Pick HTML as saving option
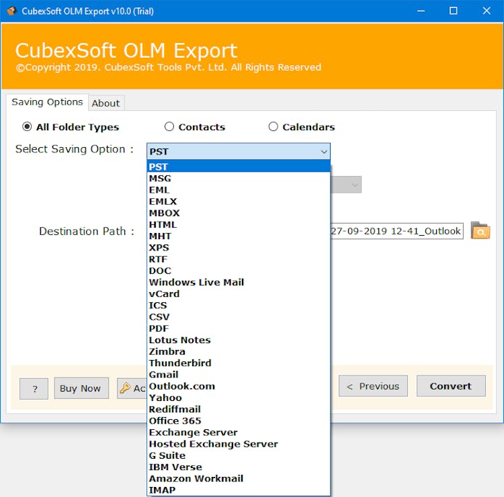Screen dimensions: 504x497 click(x=239, y=224)
